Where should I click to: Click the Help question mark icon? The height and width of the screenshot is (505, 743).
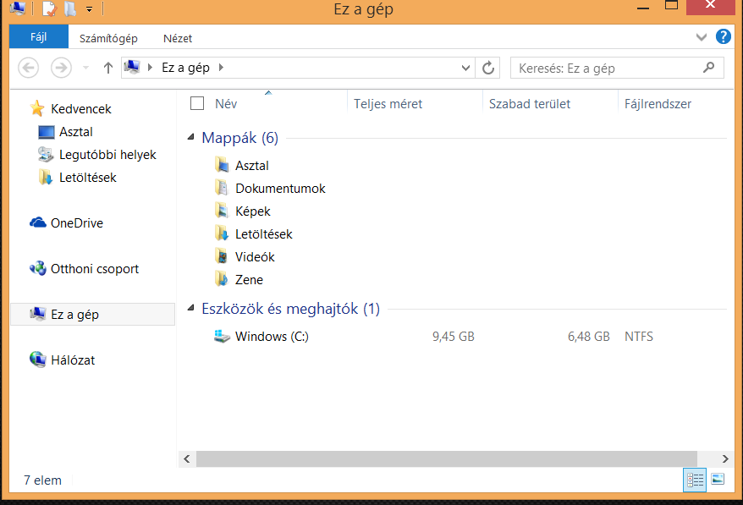click(723, 36)
